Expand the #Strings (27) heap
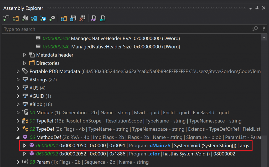 (x=18, y=80)
